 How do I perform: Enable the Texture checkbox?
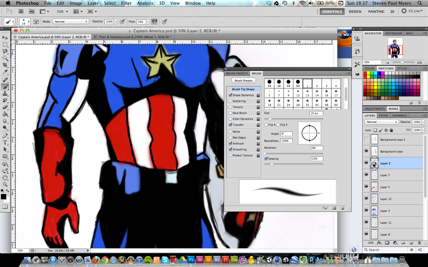click(230, 107)
